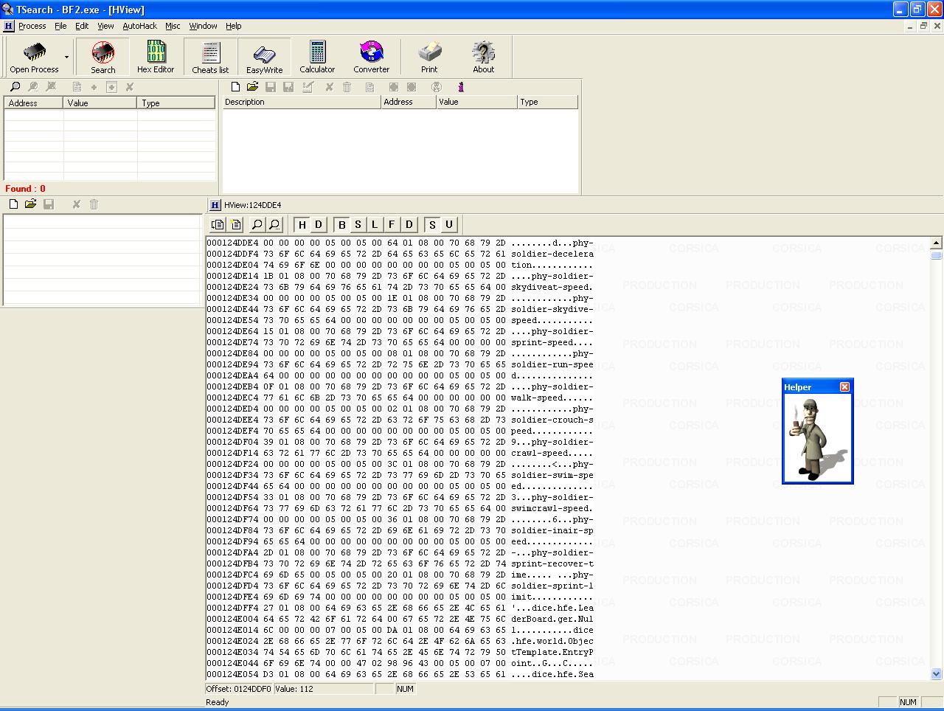This screenshot has height=711, width=944.
Task: Select the "swimcrawl-speed." ASCII text
Action: [x=552, y=508]
